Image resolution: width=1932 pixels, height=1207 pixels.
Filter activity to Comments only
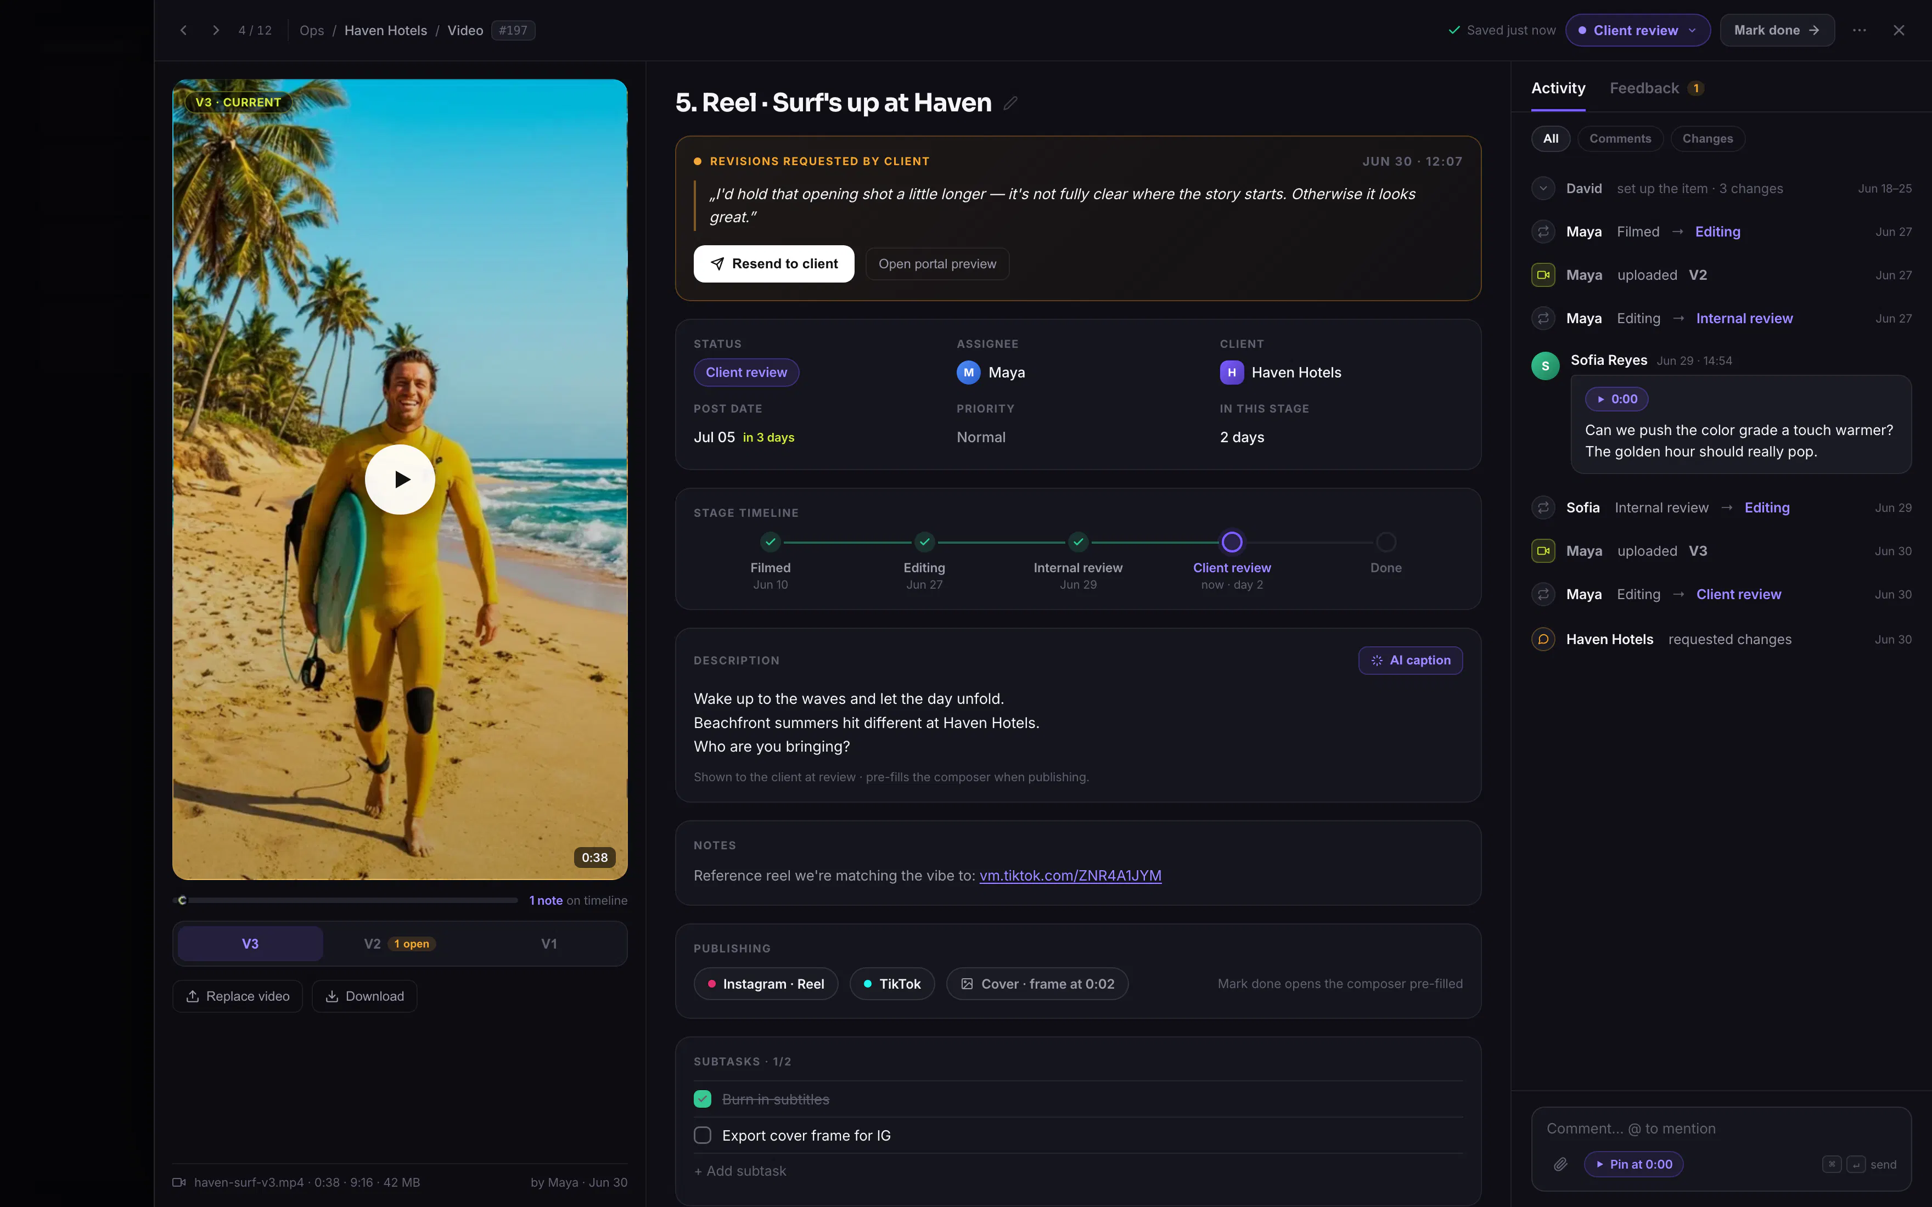click(1620, 139)
